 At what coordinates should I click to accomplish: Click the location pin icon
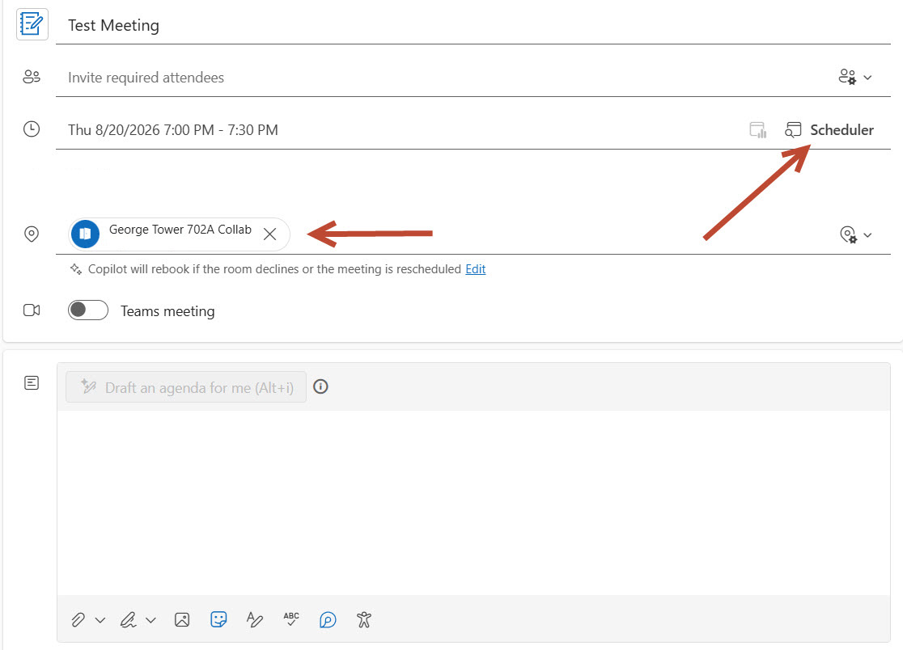point(32,234)
